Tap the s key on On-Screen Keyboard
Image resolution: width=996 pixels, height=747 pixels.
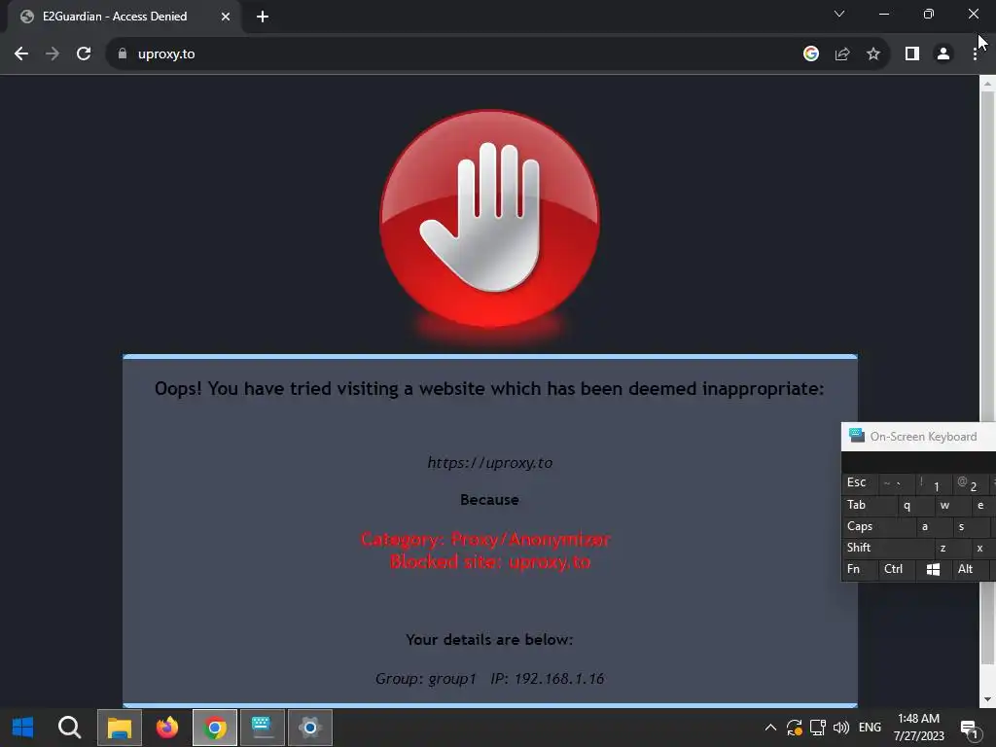[970, 526]
